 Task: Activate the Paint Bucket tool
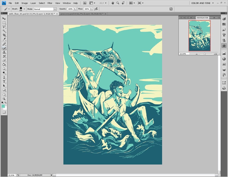click(4, 65)
